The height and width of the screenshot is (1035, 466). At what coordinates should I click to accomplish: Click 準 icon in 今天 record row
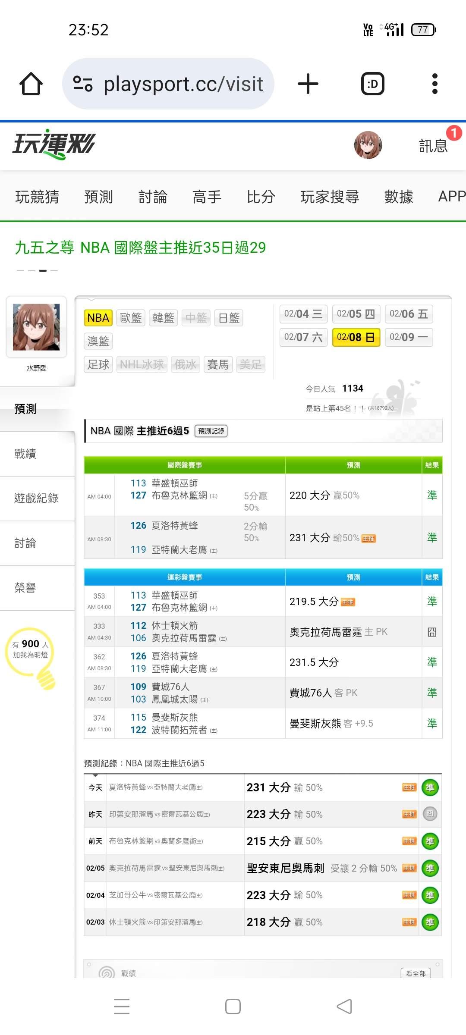coord(430,787)
